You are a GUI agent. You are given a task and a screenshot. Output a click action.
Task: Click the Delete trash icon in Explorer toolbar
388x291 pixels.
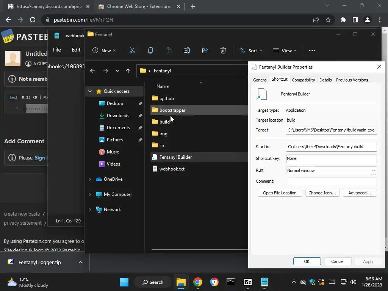click(x=223, y=50)
